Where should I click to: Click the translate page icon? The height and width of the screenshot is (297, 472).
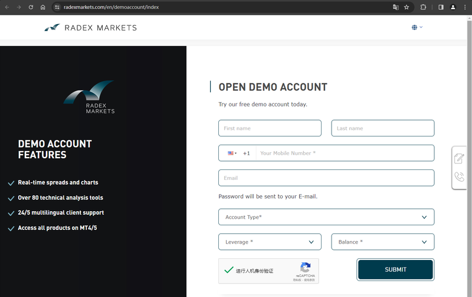(x=396, y=7)
